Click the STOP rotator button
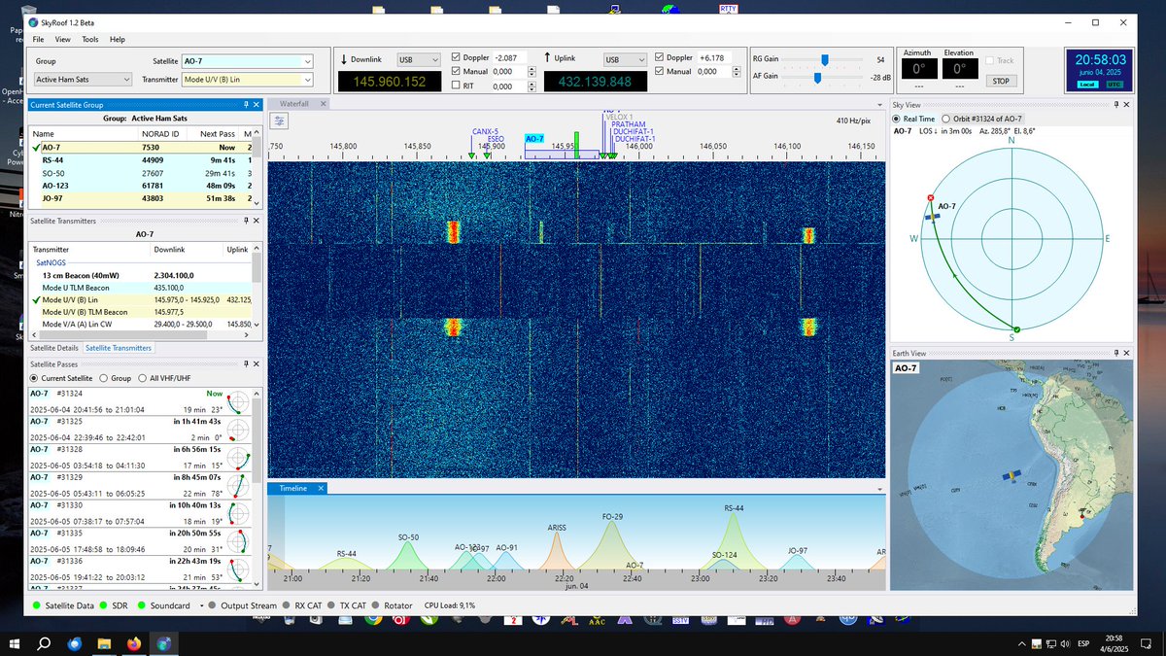 coord(1002,81)
